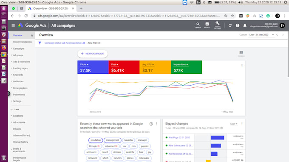
Task: Open Bluetooth menu in system tray
Action: (204, 3)
